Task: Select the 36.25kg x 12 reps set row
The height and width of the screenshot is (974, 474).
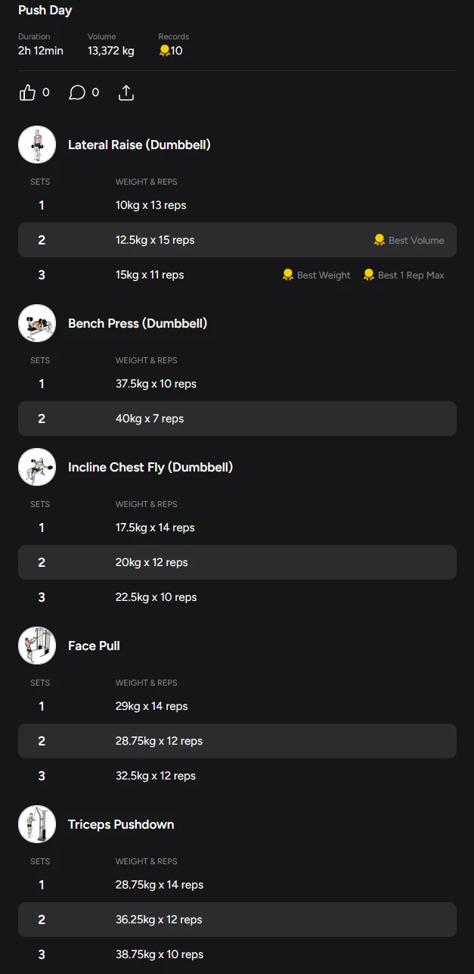Action: point(237,920)
